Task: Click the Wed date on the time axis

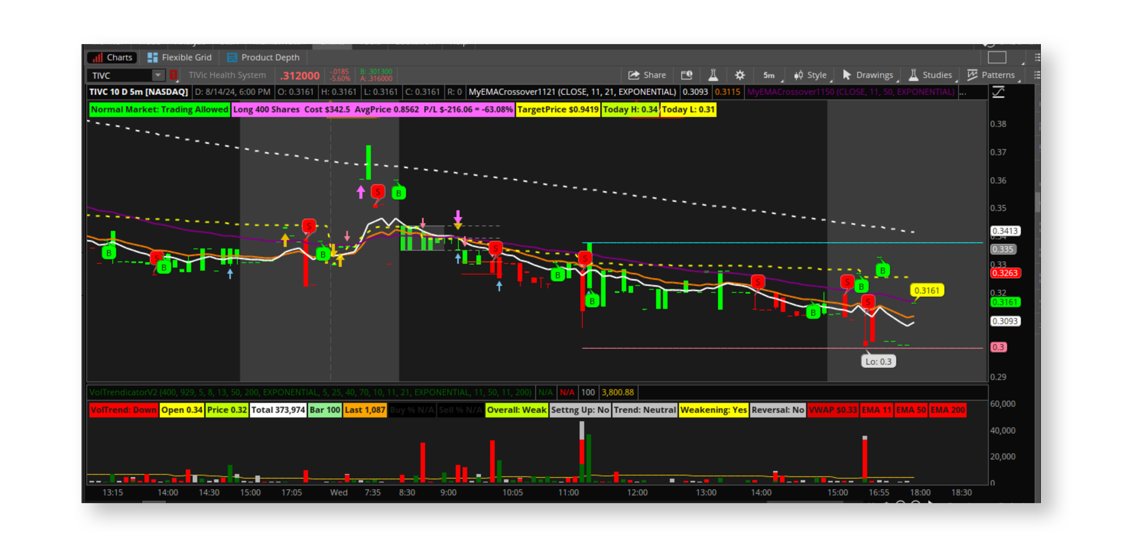Action: [338, 492]
